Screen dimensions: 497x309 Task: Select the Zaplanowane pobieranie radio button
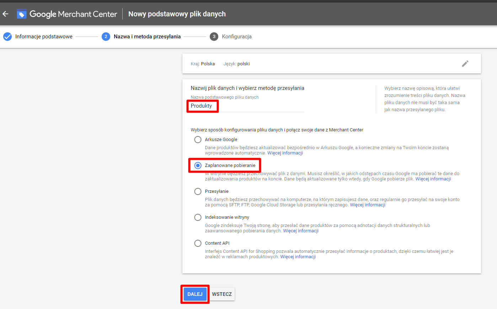click(x=198, y=166)
